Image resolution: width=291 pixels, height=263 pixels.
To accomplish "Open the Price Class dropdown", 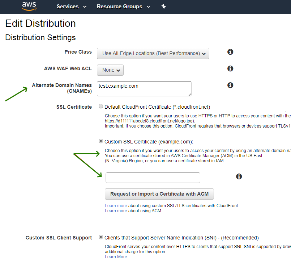I will 153,54.
